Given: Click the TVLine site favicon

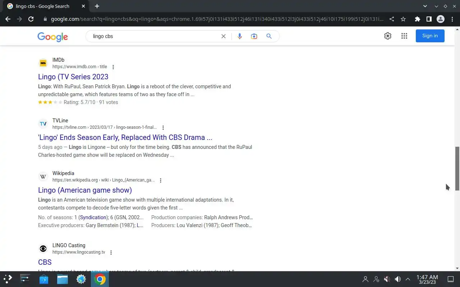Looking at the screenshot, I should pos(43,124).
